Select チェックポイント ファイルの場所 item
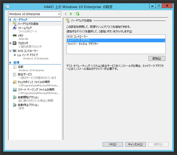Image resolution: width=177 pixels, height=155 pixels. click(x=34, y=82)
